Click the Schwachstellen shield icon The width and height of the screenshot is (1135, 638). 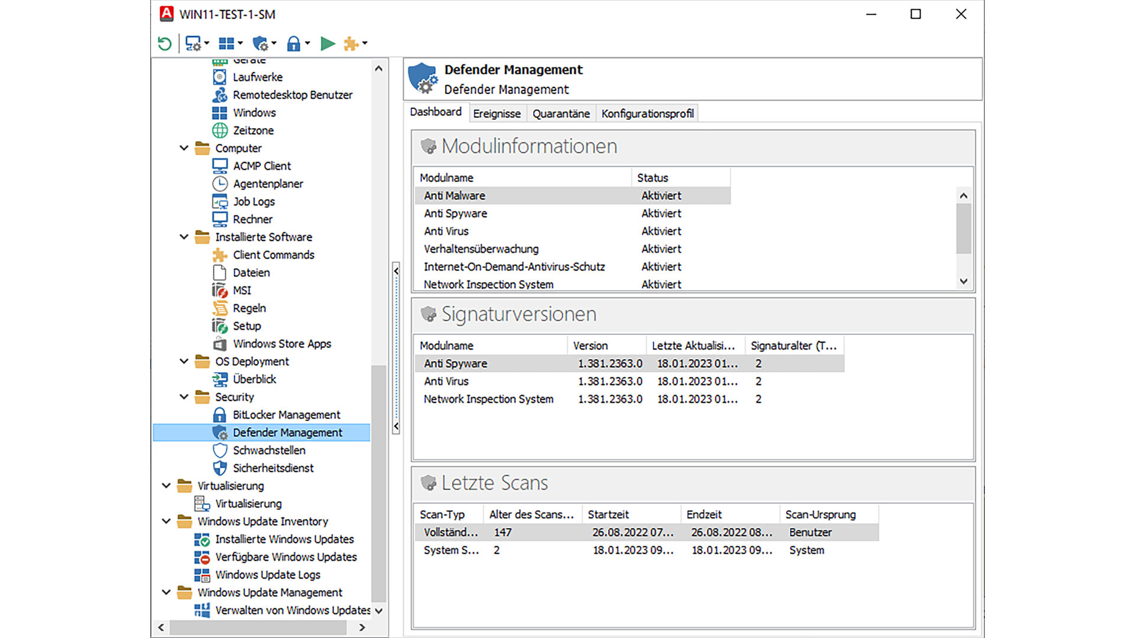pyautogui.click(x=219, y=450)
